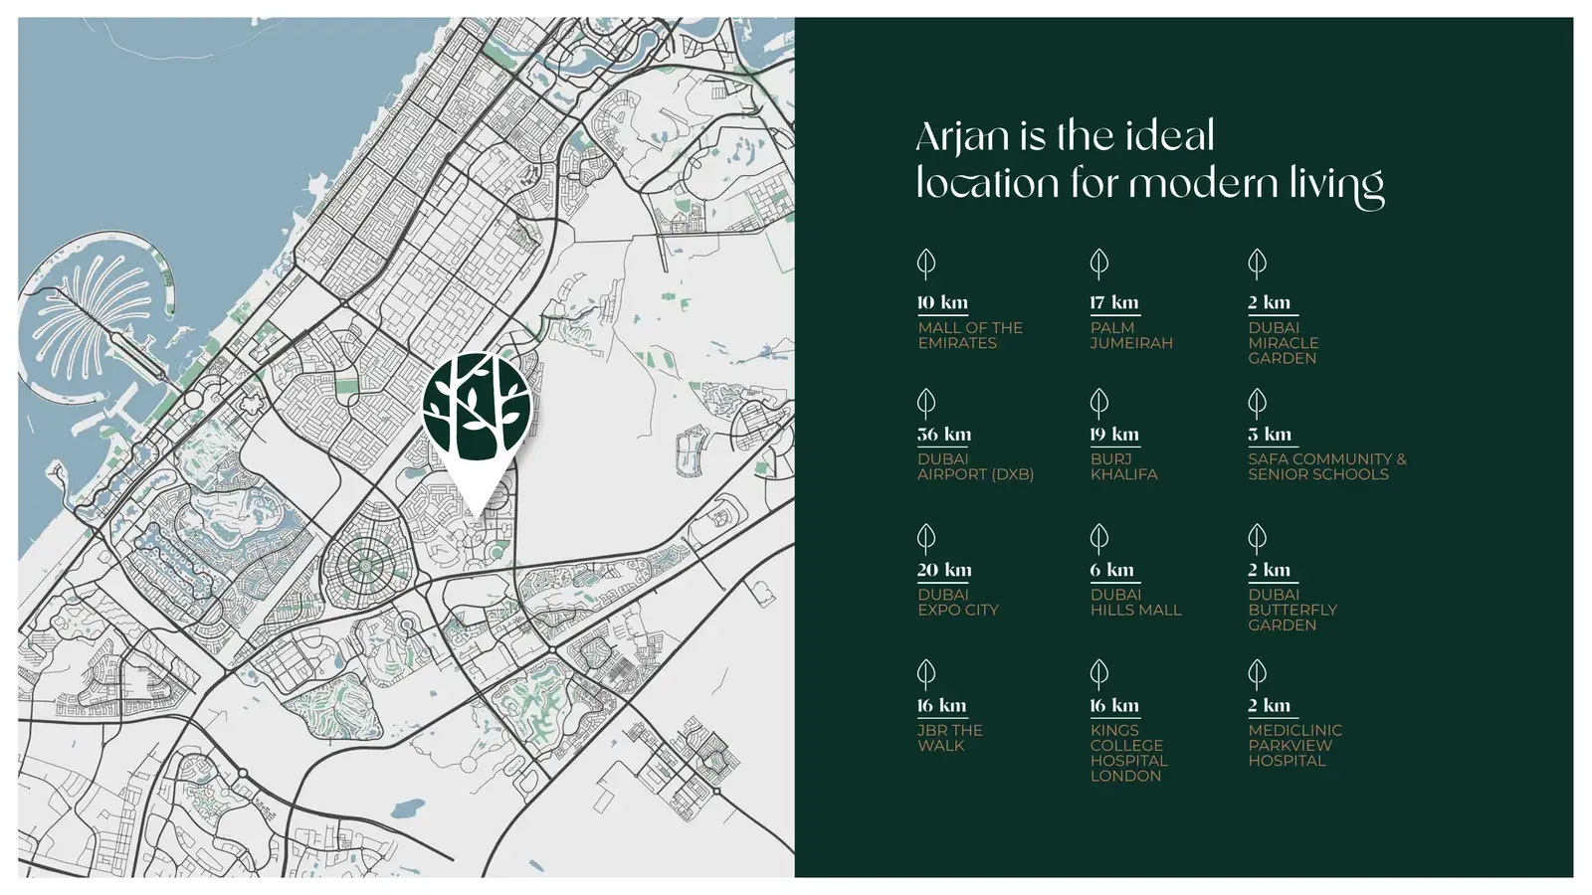Click the leaf icon above JBR The Walk
The image size is (1592, 895).
pos(926,674)
